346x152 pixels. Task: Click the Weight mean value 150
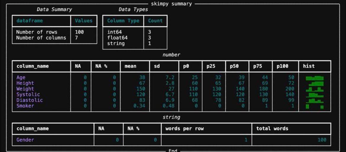[141, 89]
